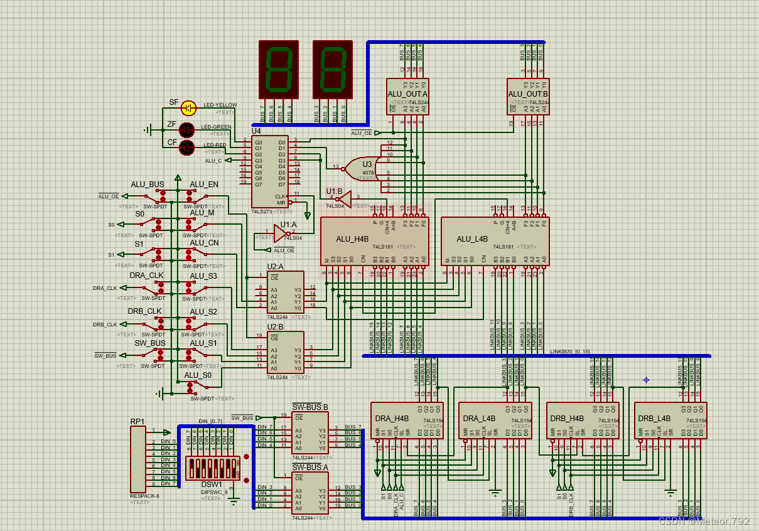Select the DRB_L4B 74LS194 register

(x=670, y=421)
